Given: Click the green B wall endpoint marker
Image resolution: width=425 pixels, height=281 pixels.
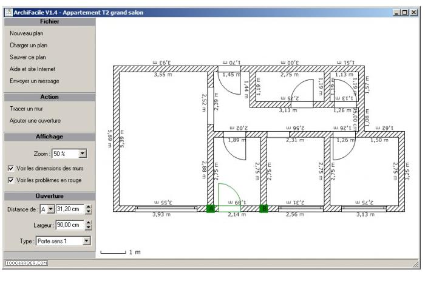Looking at the screenshot, I should [263, 209].
